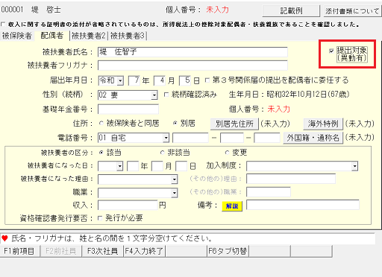Select the 変更 radio button
Viewport: 382px width, 277px height.
[227, 153]
